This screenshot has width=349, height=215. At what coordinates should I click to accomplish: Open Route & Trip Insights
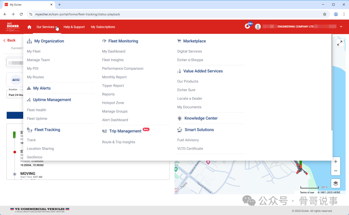[x=118, y=142]
